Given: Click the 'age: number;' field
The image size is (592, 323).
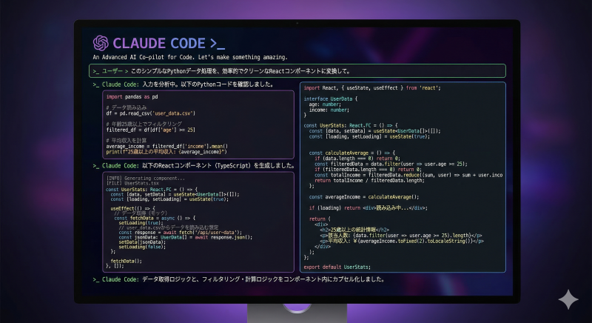Looking at the screenshot, I should click(x=325, y=104).
